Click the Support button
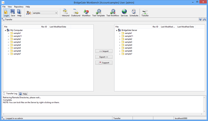The image size is (208, 121). [104, 63]
